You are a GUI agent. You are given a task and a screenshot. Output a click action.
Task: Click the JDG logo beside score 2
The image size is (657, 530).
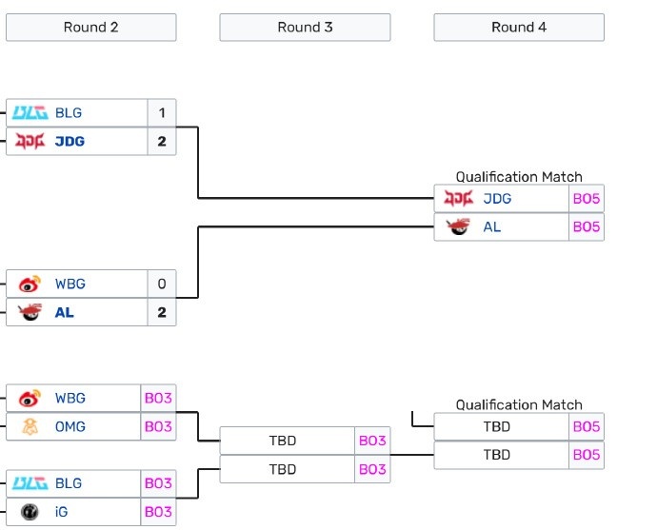(x=30, y=141)
